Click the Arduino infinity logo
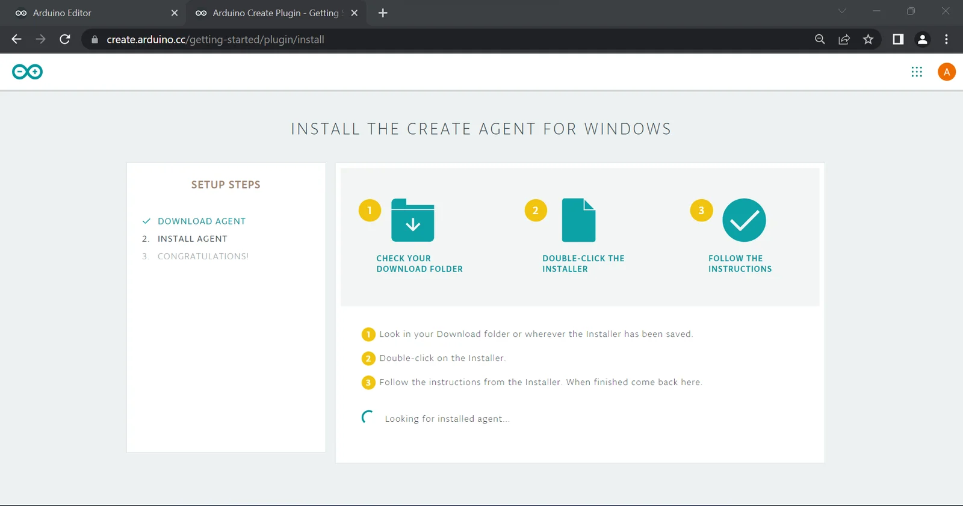This screenshot has width=963, height=506. (27, 72)
